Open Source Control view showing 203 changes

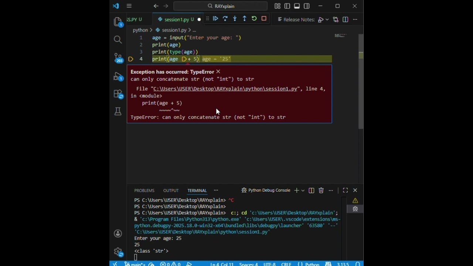pyautogui.click(x=118, y=58)
